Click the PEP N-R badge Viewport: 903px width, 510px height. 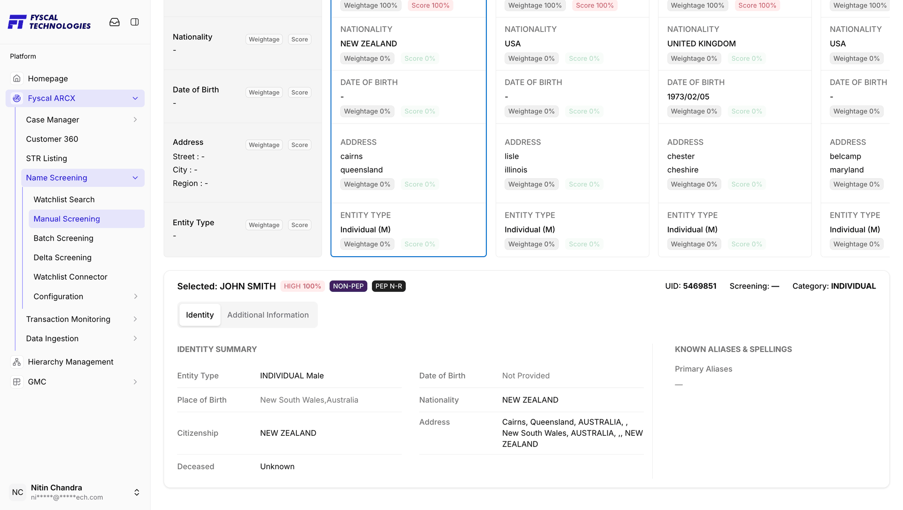pyautogui.click(x=388, y=286)
